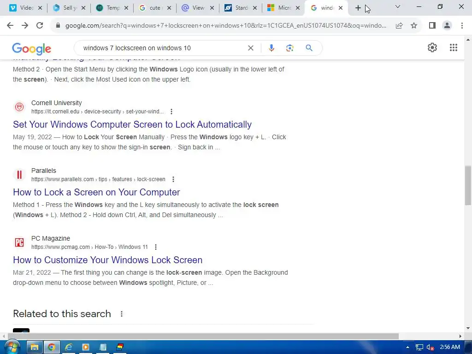This screenshot has height=354, width=472.
Task: Open options for Related to this search
Action: 122,313
